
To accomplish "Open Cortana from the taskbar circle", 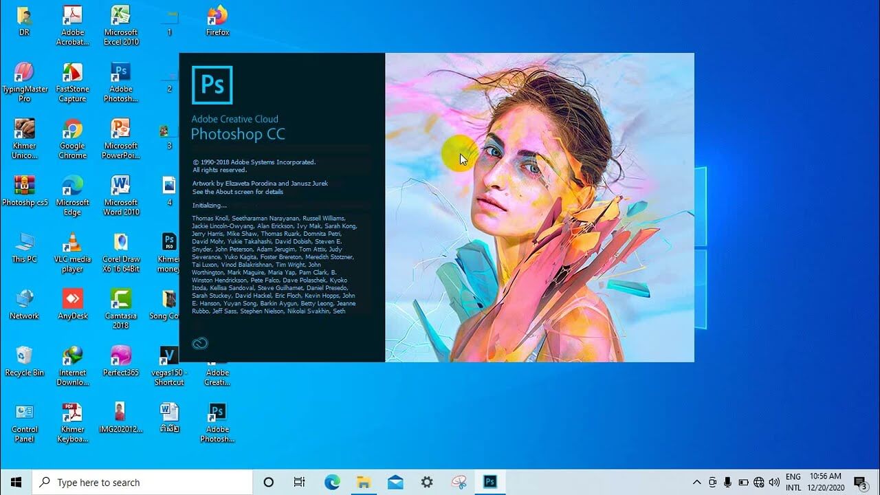I will (x=269, y=482).
